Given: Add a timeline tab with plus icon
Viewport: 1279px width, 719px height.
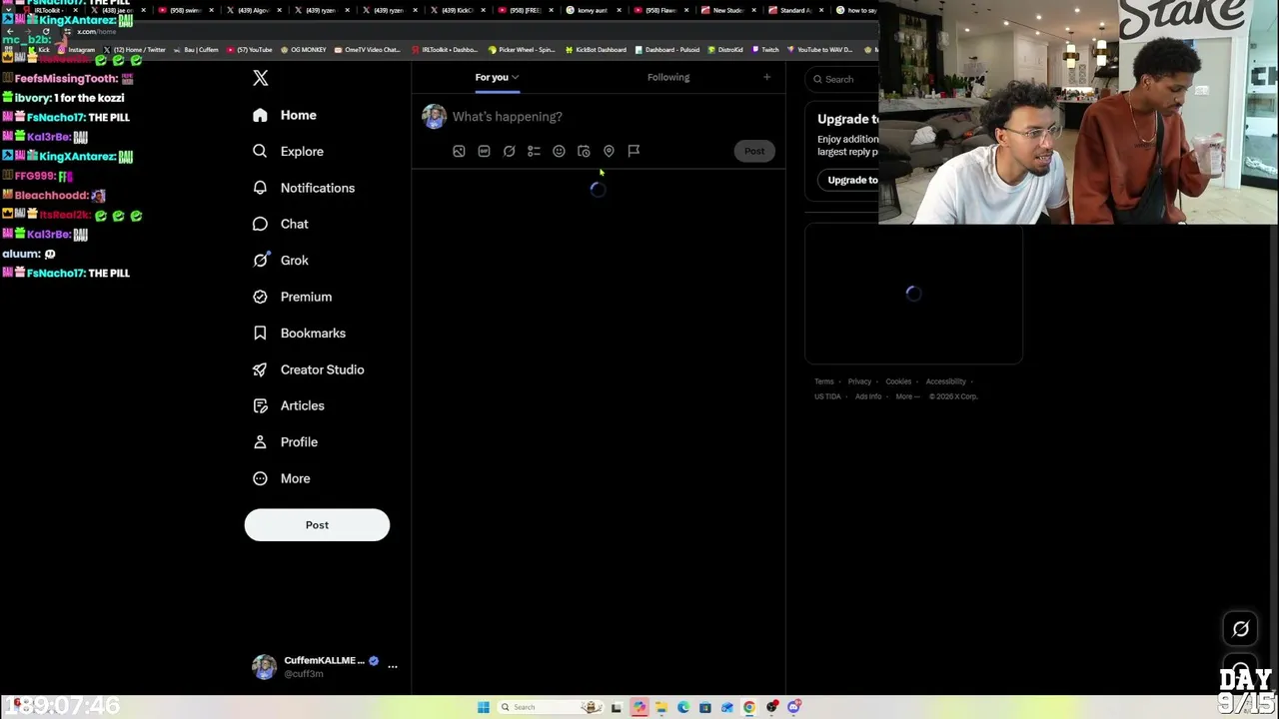Looking at the screenshot, I should tap(766, 77).
